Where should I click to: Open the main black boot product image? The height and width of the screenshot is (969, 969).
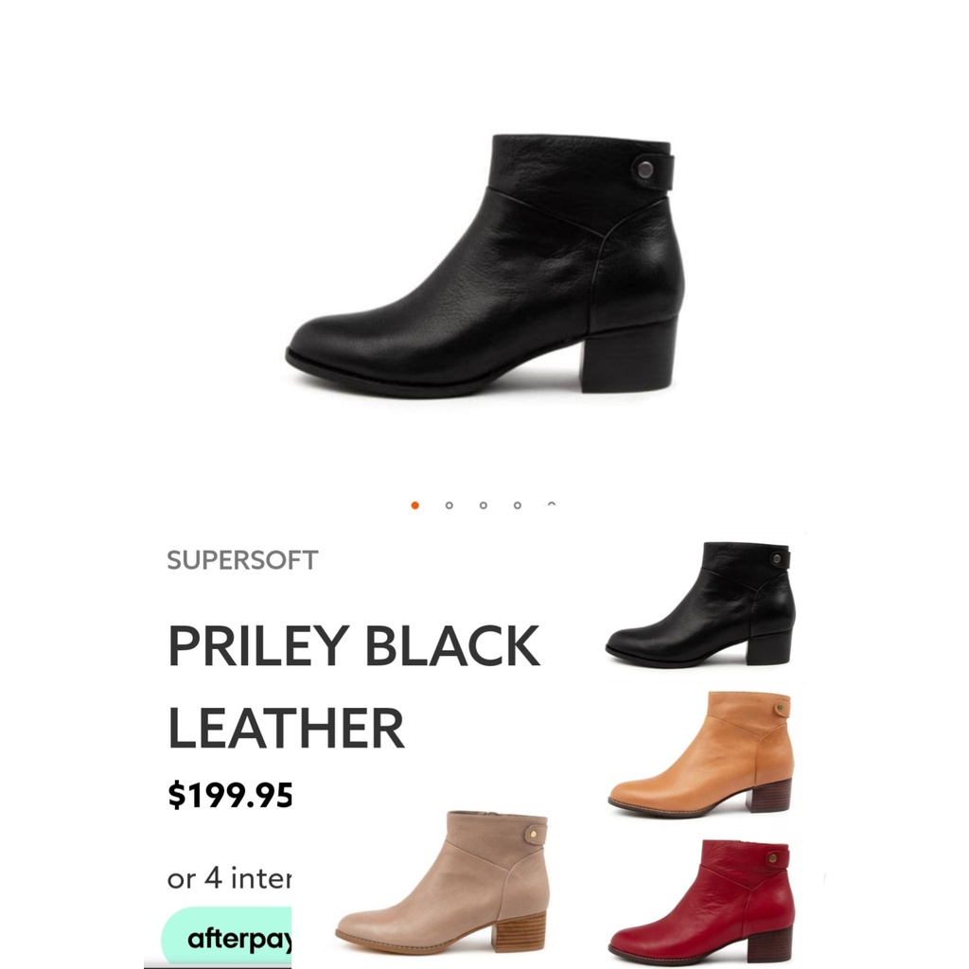point(485,265)
